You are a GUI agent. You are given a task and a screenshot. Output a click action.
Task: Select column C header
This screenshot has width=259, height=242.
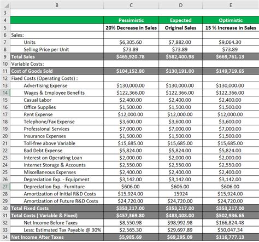(x=131, y=5)
